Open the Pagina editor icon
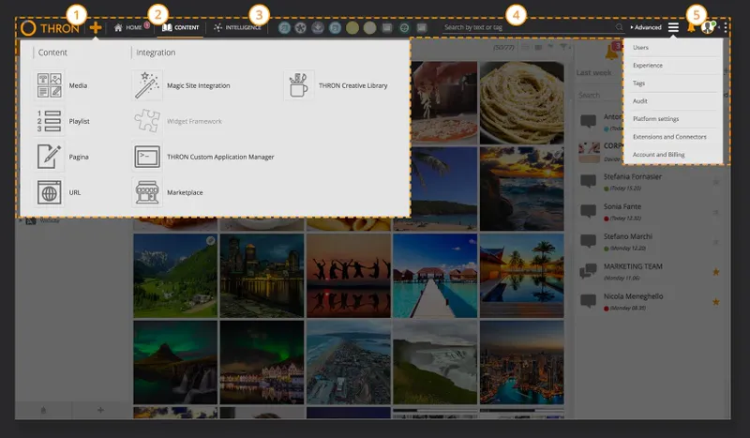 pyautogui.click(x=50, y=157)
